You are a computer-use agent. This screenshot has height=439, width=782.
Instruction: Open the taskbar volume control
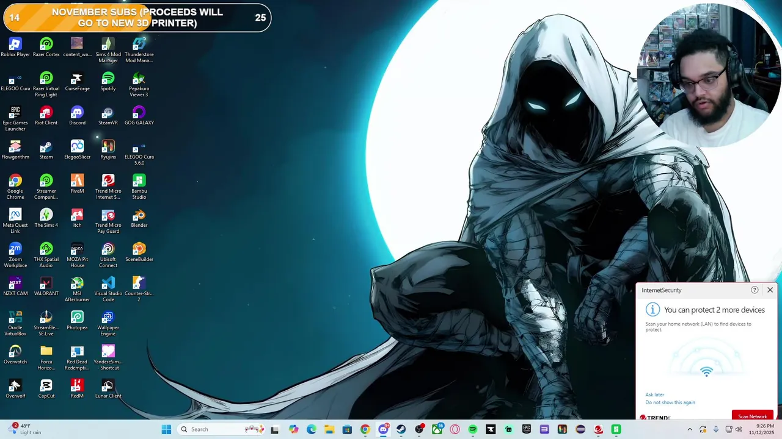[x=739, y=429]
